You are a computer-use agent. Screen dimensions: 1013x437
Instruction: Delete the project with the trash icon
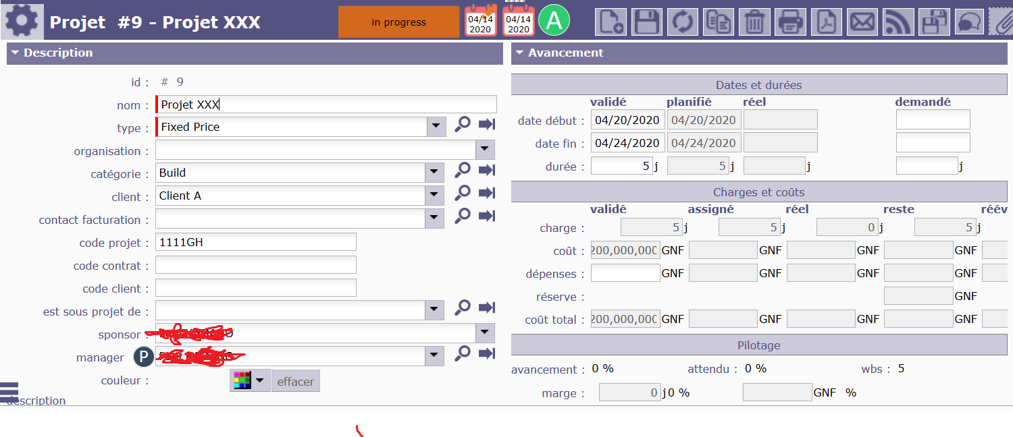point(754,22)
